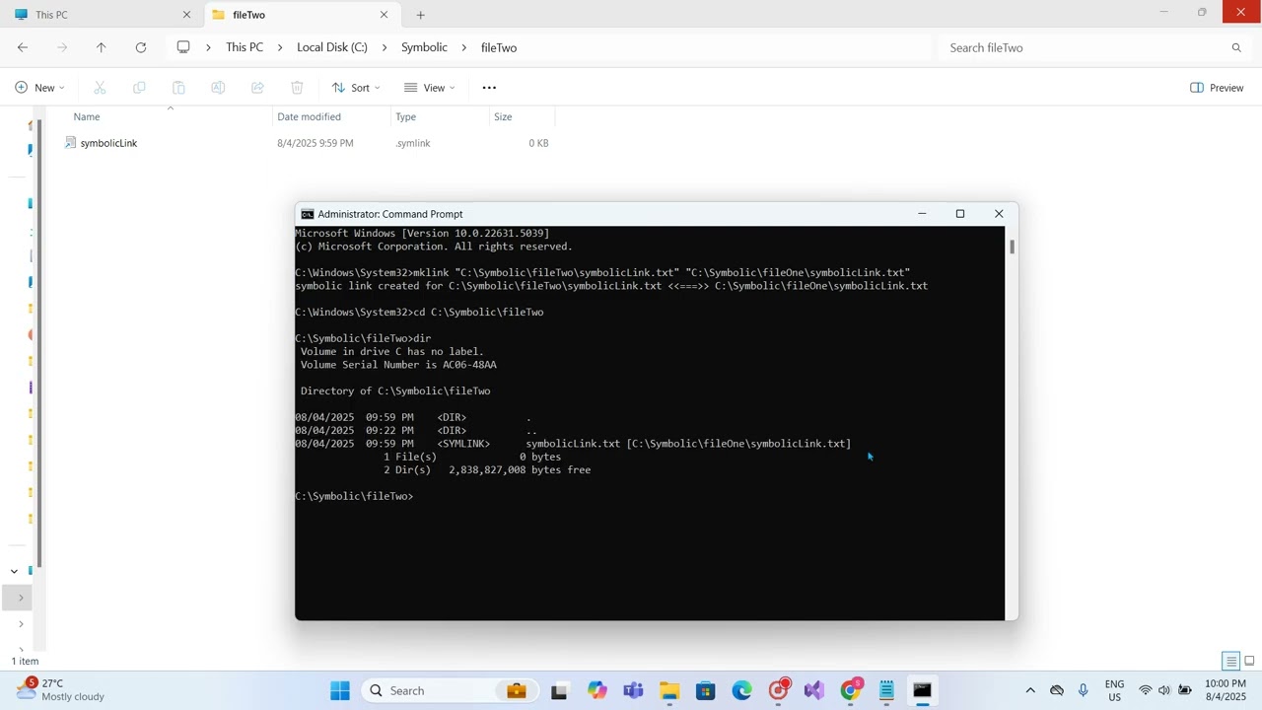Open Google Chrome from taskbar
The height and width of the screenshot is (710, 1262).
tap(850, 690)
